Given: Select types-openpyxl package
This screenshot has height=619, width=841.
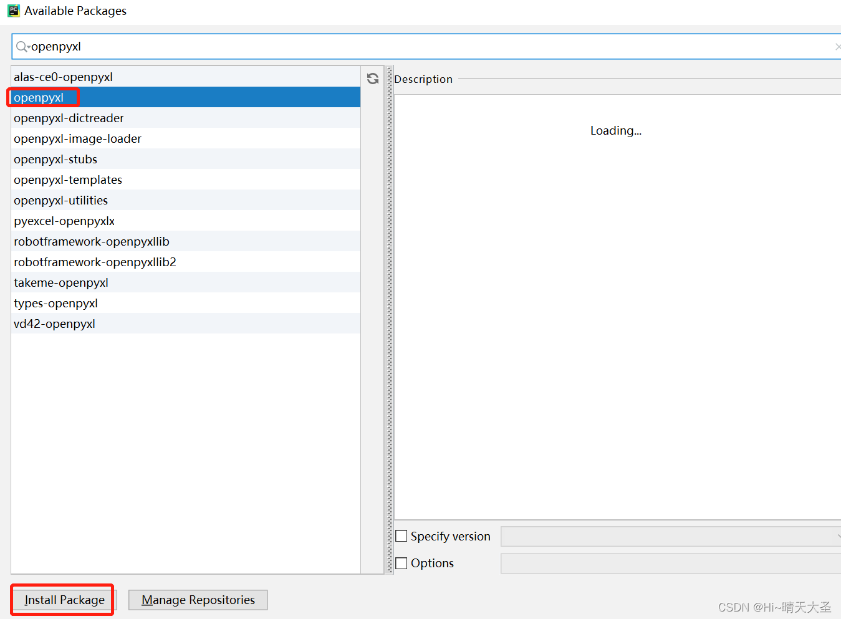Looking at the screenshot, I should pyautogui.click(x=186, y=303).
